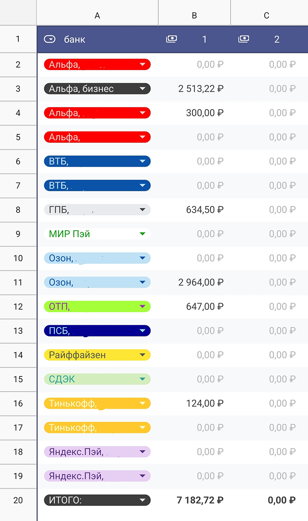Expand the МИР Пэй dropdown arrow
308x521 pixels.
tap(143, 234)
